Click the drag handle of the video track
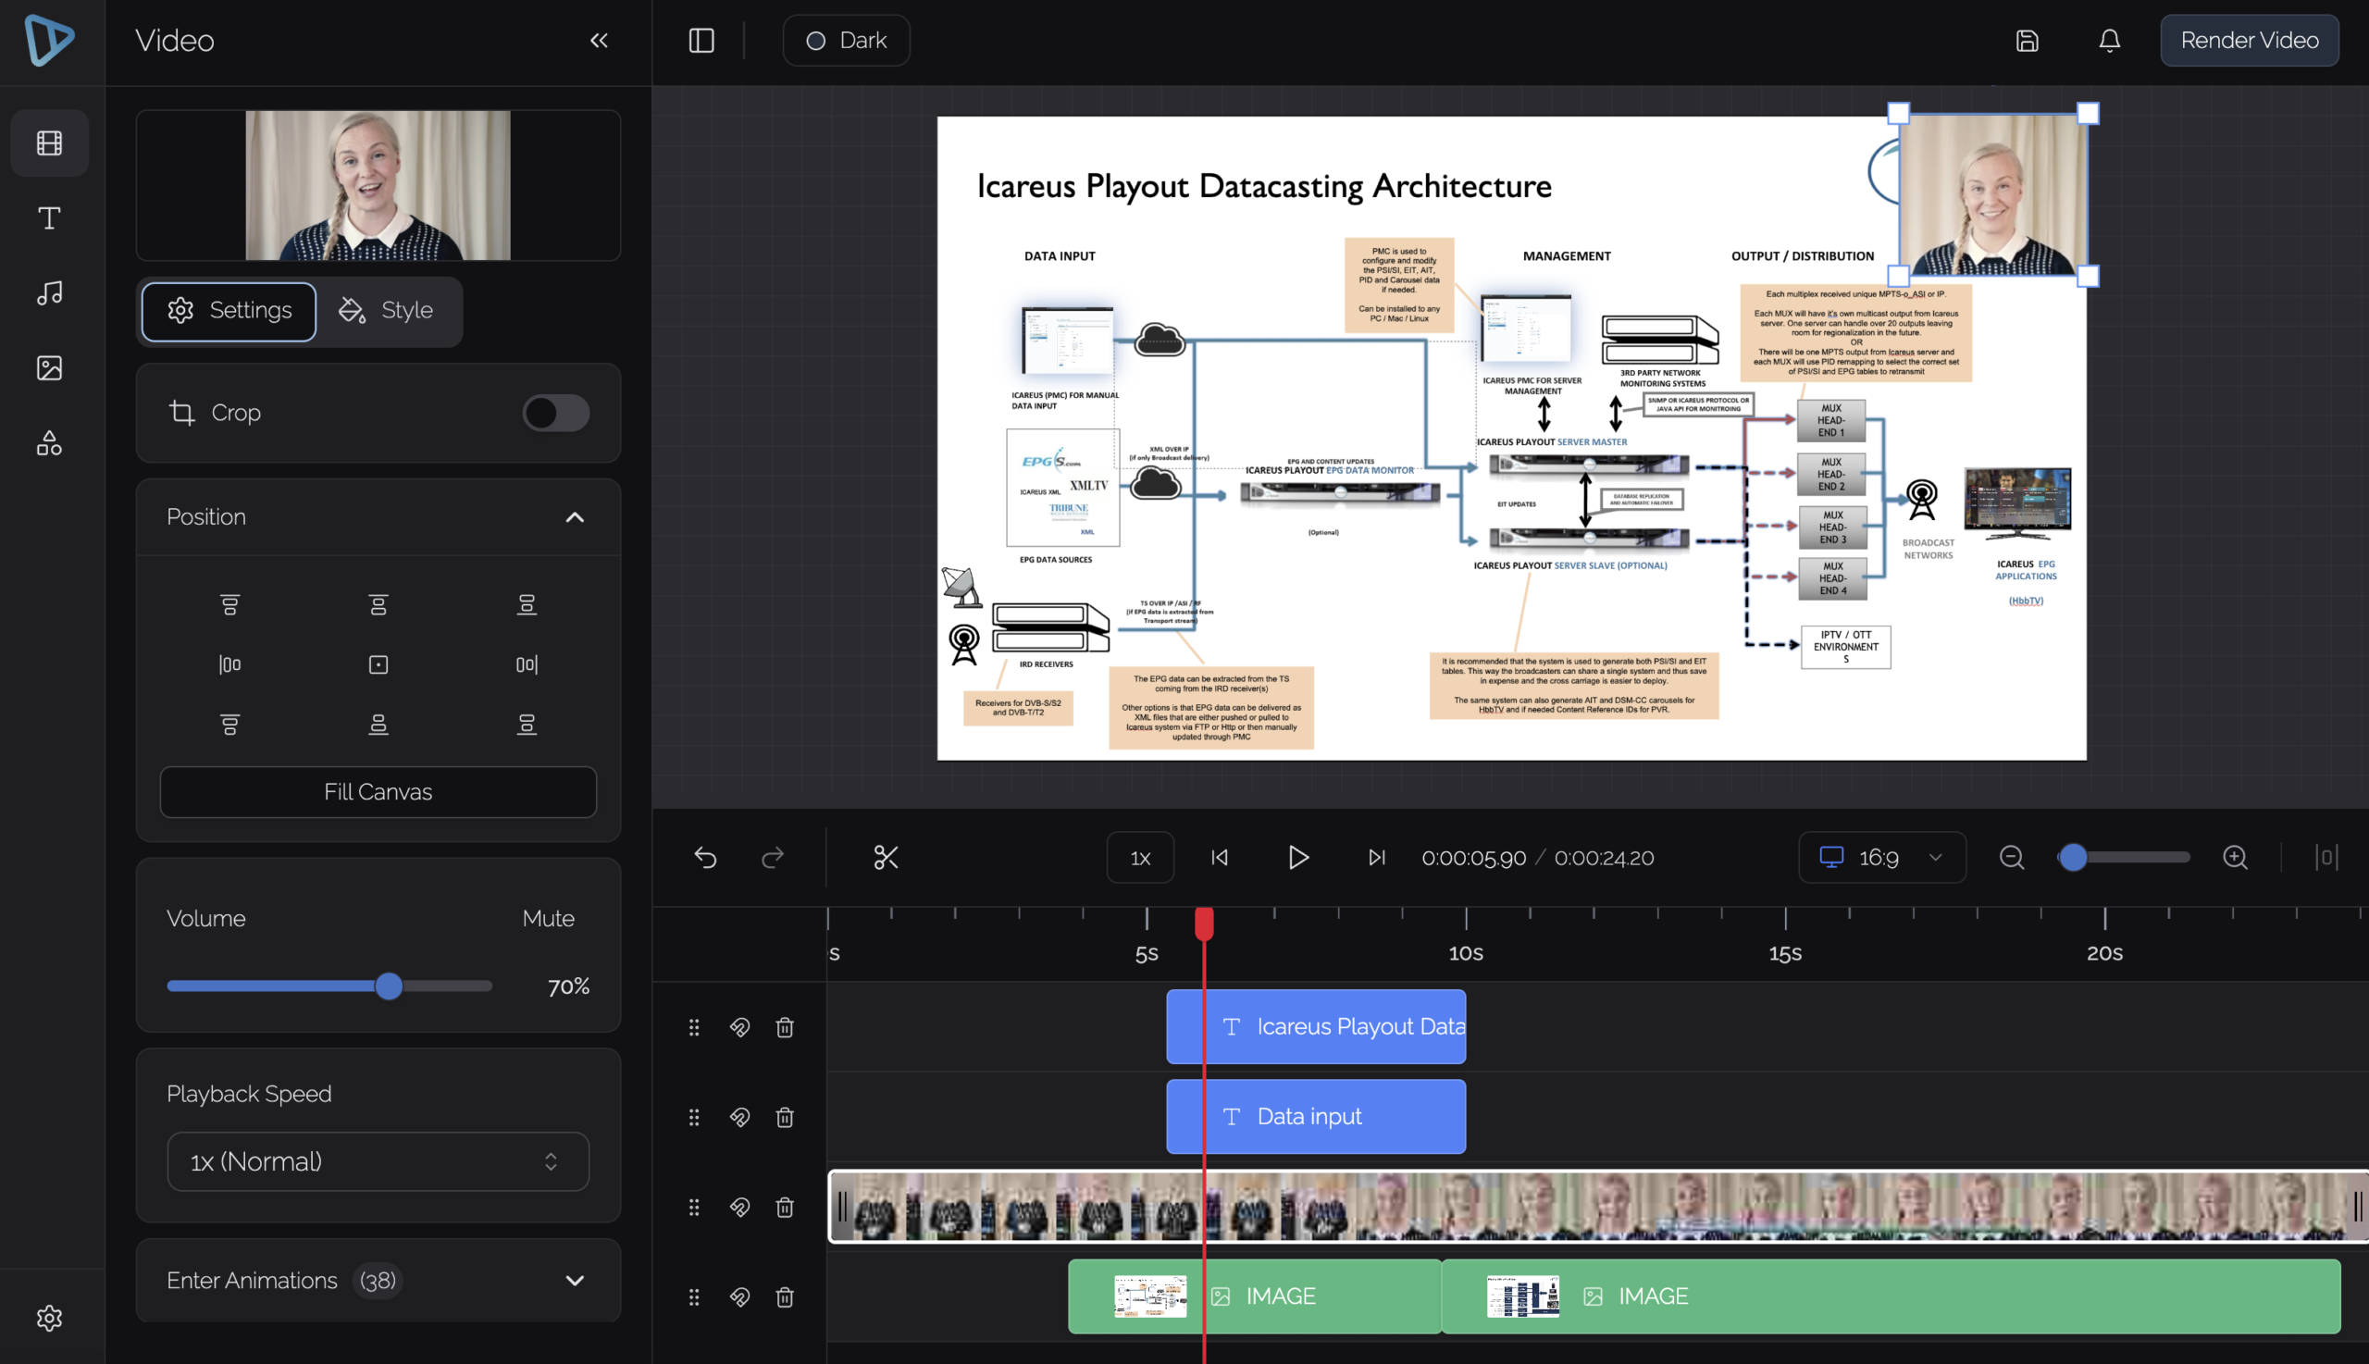 694,1208
